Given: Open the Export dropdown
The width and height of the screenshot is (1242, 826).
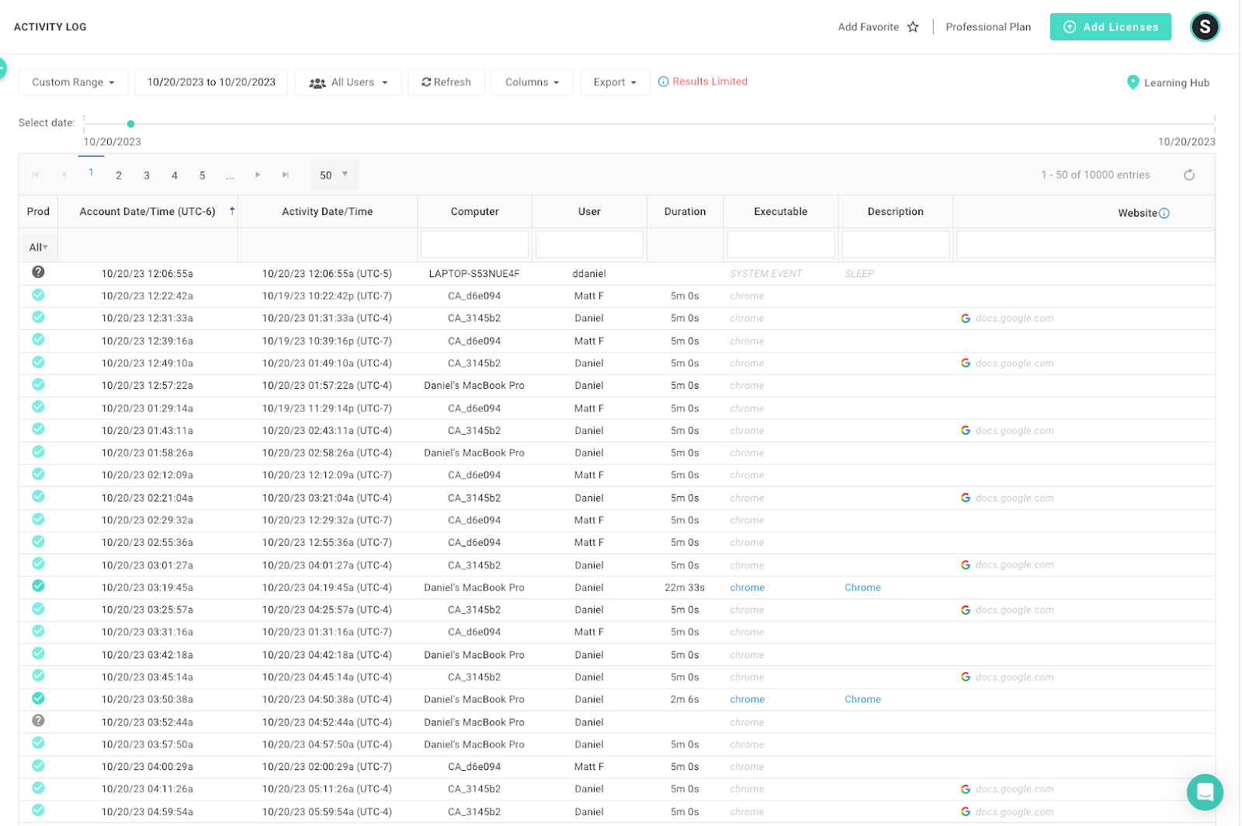Looking at the screenshot, I should click(615, 82).
